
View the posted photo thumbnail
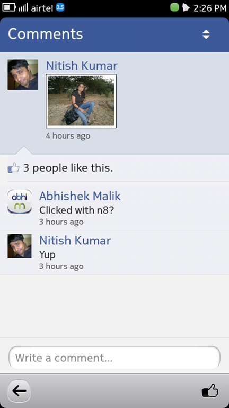81,101
